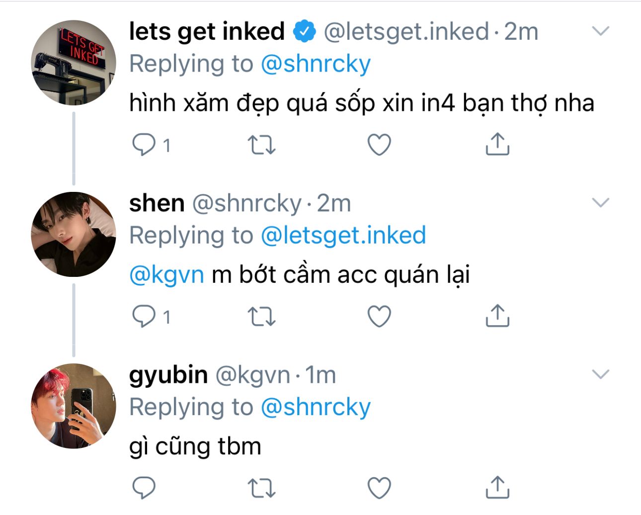This screenshot has height=515, width=641.
Task: Reply to the lets get inked tweet
Action: click(x=144, y=145)
